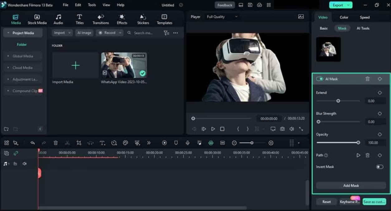Select the crop tool icon

[79, 143]
